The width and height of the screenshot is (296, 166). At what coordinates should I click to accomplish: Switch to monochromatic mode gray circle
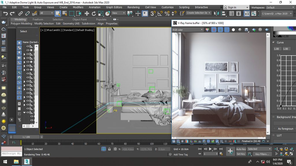(x=240, y=30)
